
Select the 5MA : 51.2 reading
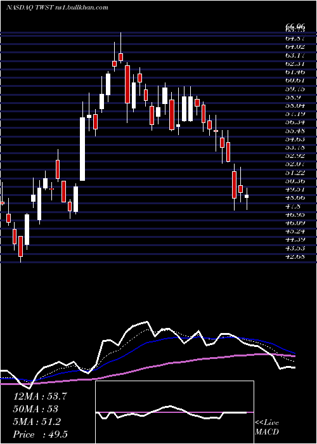coord(37,422)
